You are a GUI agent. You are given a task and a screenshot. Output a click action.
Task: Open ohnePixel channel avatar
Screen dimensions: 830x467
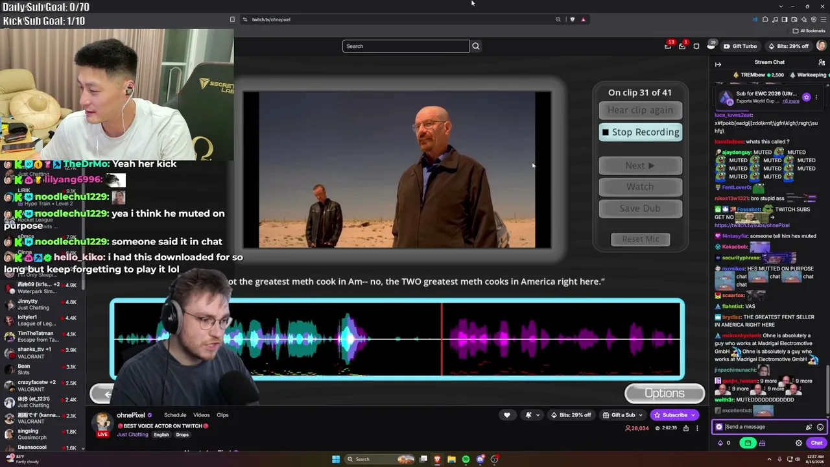pos(102,423)
